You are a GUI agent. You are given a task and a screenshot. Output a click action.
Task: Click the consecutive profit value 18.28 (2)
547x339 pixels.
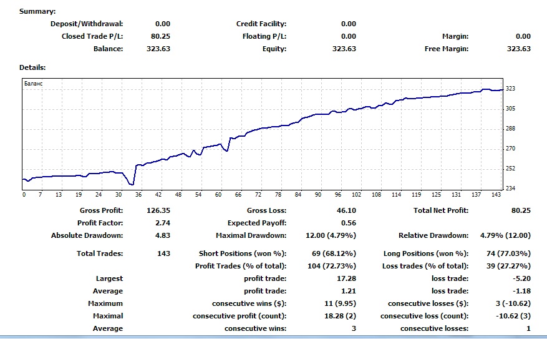click(340, 317)
